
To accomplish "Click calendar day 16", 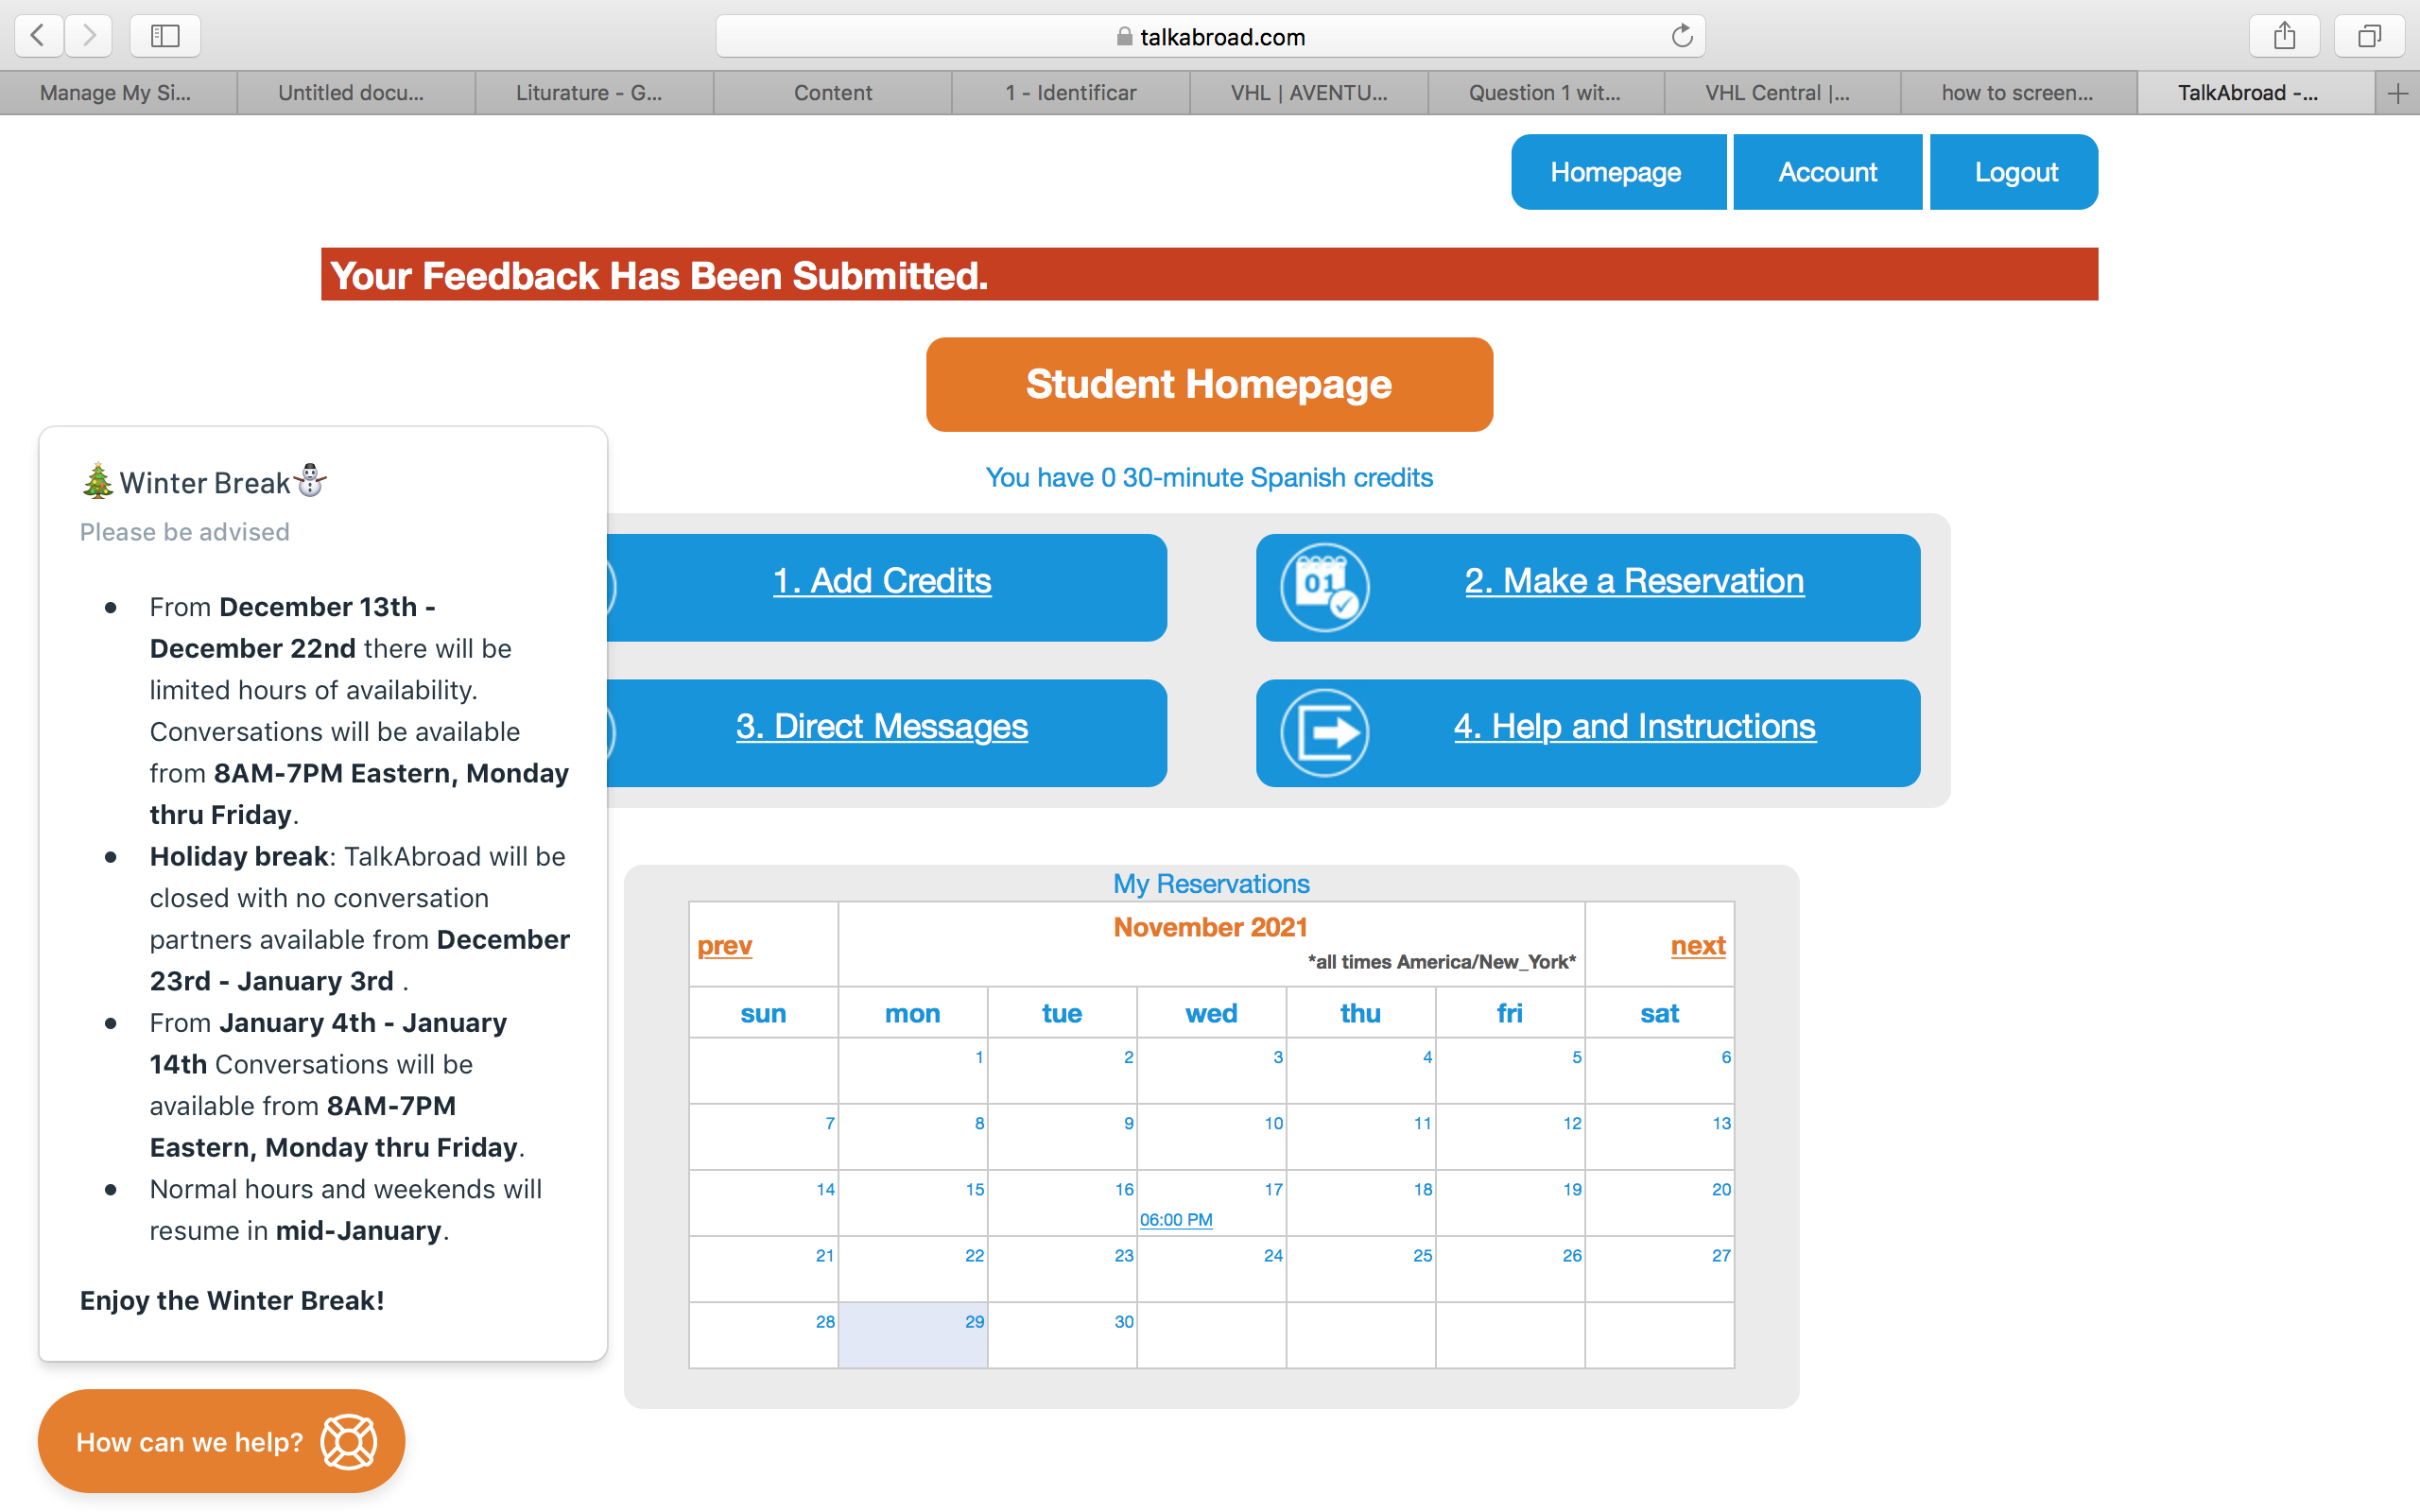I will pos(1061,1203).
